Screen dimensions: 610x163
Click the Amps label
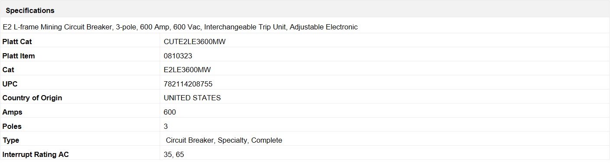click(12, 112)
